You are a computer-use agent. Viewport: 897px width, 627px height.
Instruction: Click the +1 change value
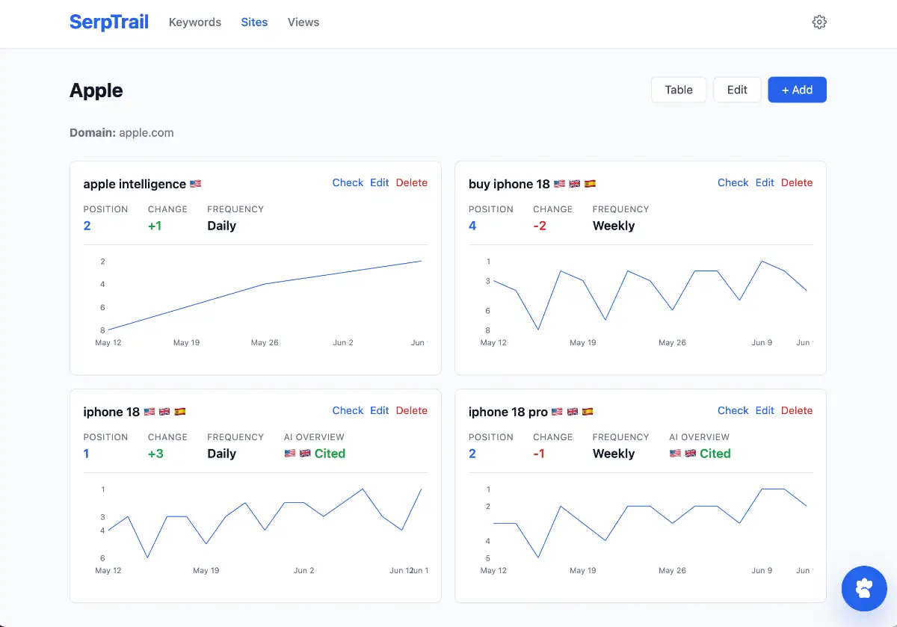[x=155, y=226]
